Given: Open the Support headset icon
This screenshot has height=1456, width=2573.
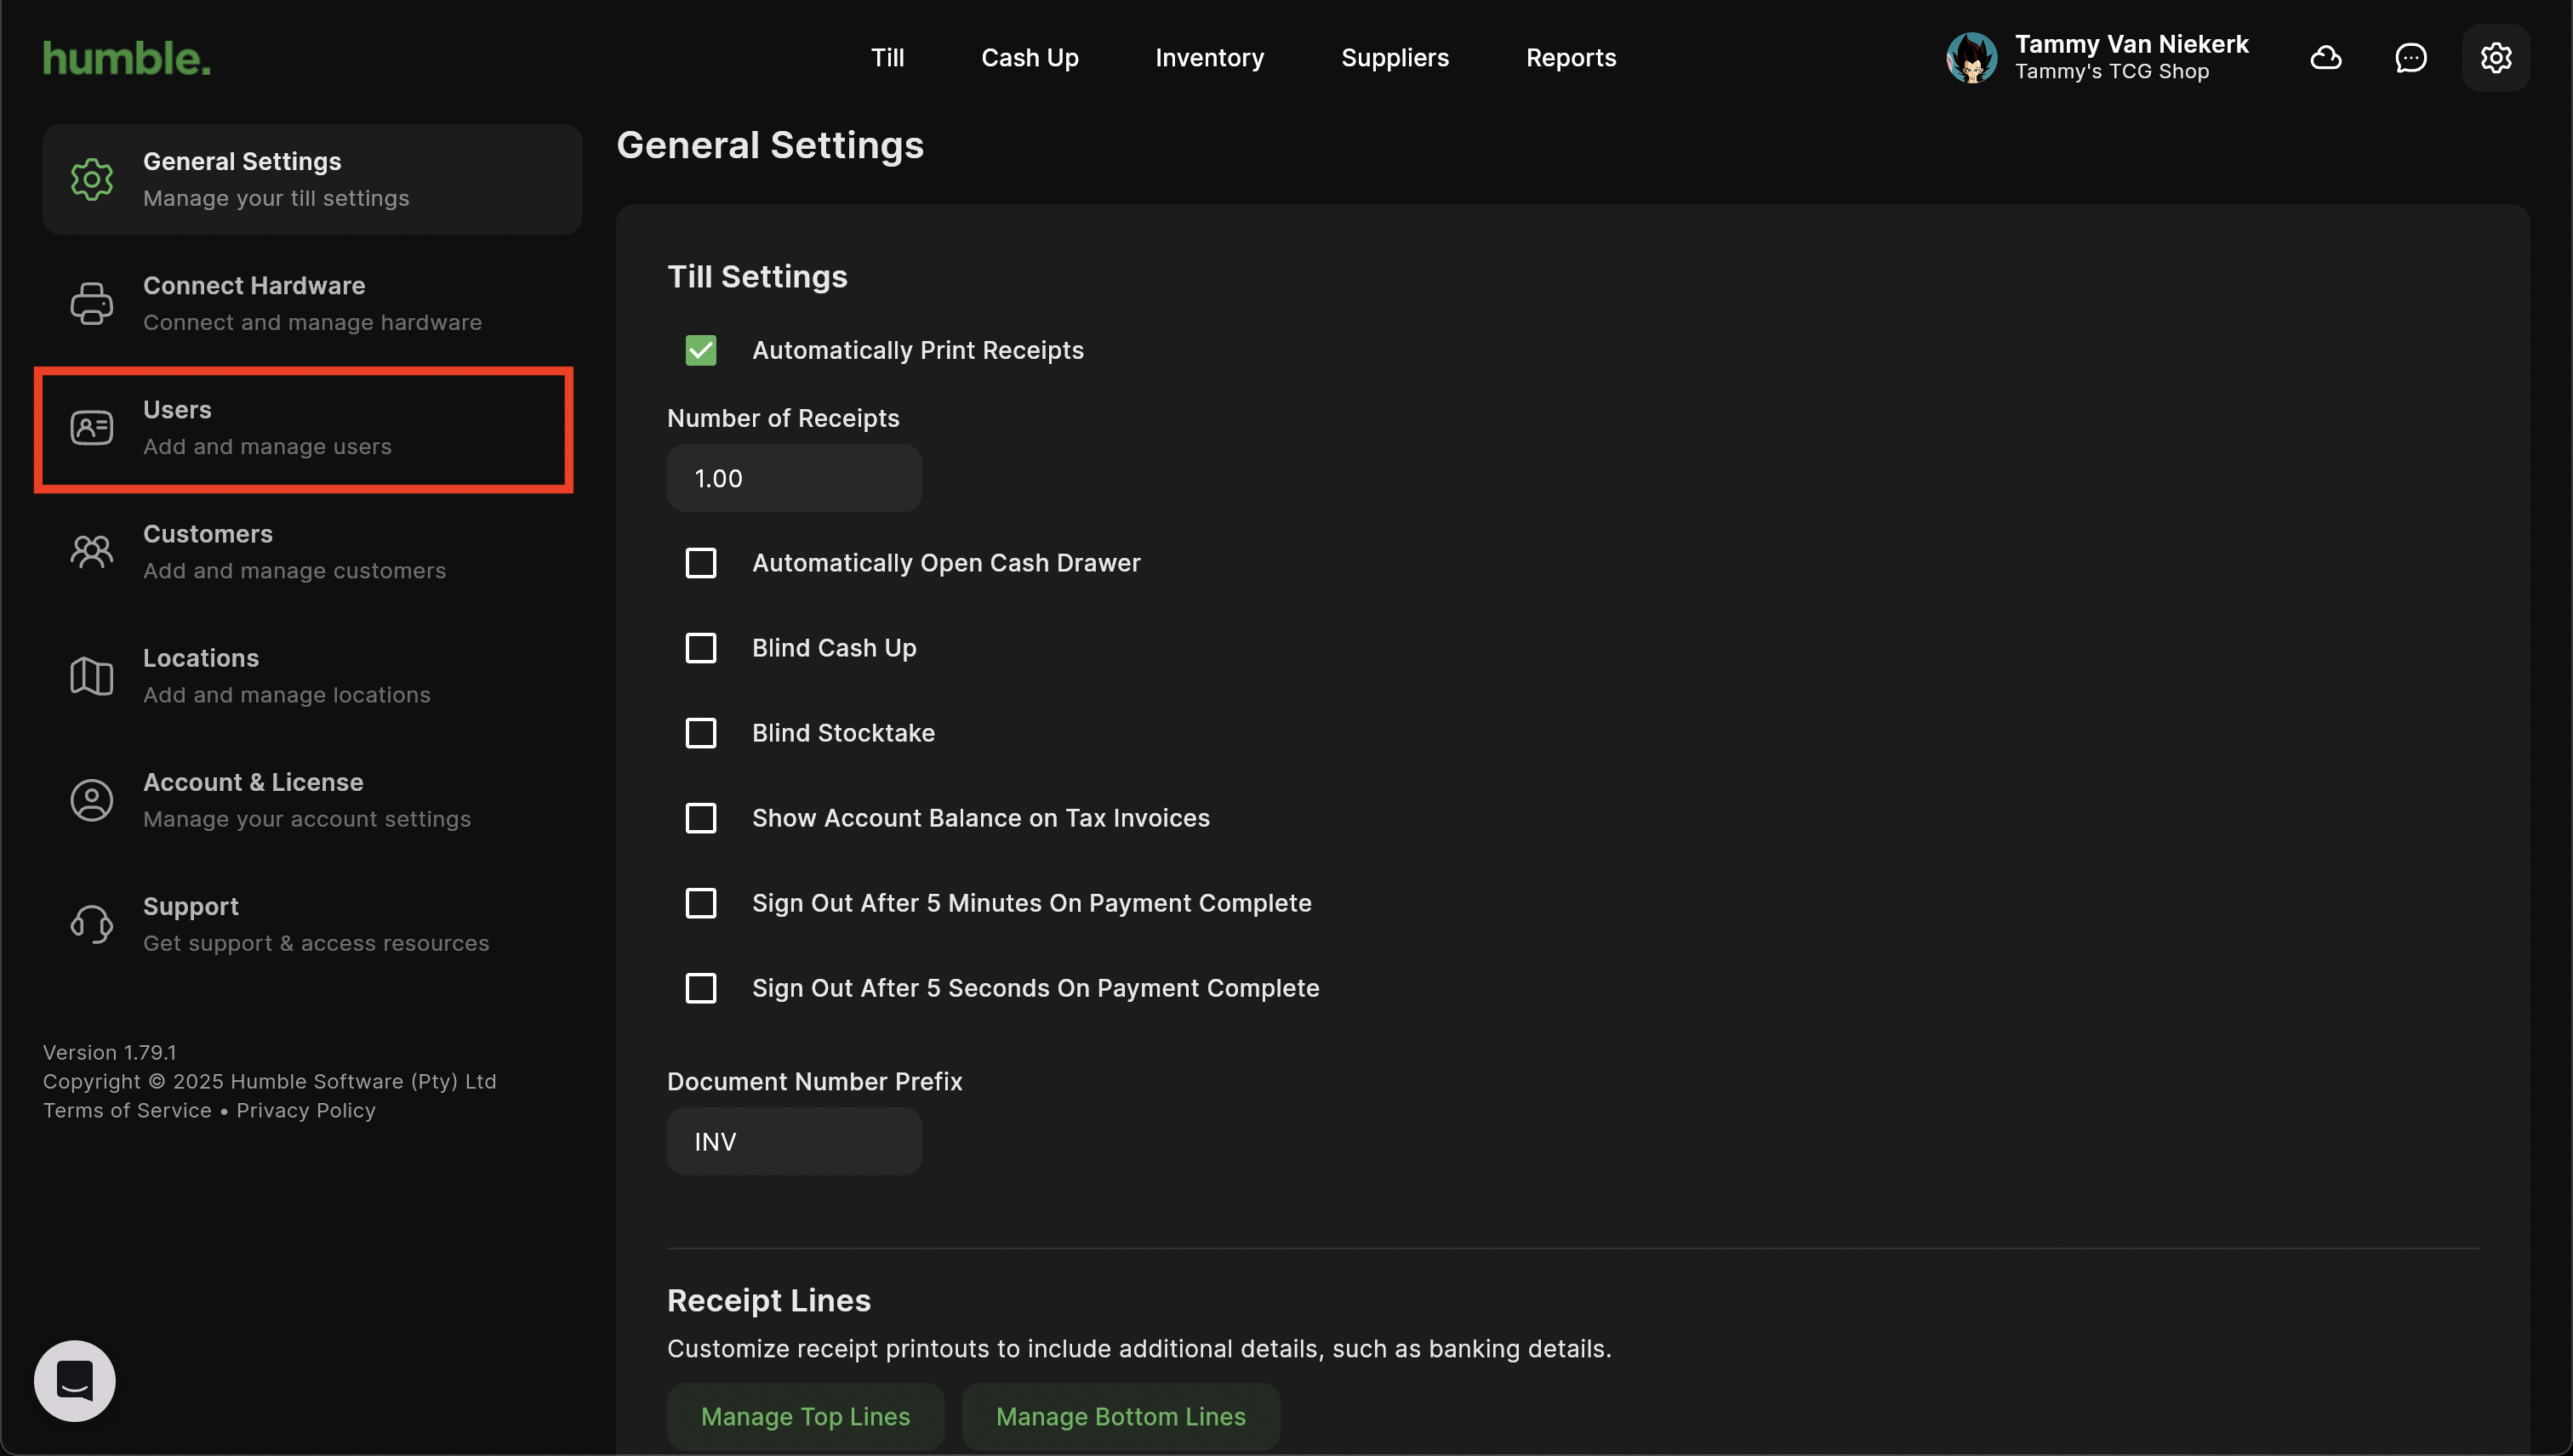Looking at the screenshot, I should pyautogui.click(x=91, y=924).
